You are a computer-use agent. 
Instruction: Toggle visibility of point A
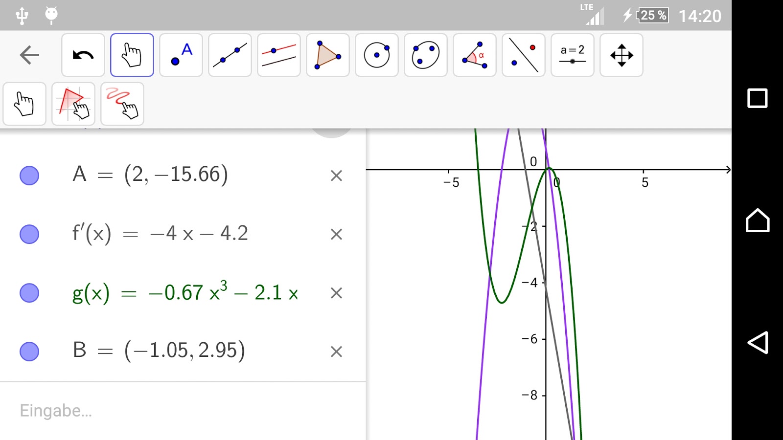point(29,176)
